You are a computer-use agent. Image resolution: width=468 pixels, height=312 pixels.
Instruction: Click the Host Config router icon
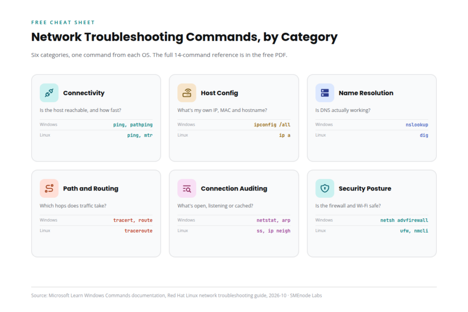pos(187,93)
